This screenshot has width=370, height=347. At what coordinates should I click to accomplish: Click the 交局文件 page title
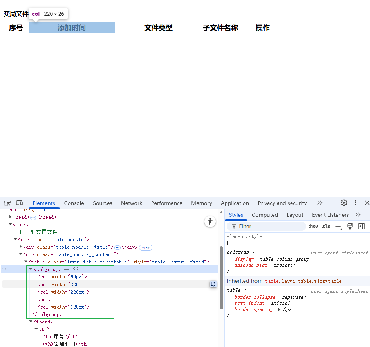(16, 14)
